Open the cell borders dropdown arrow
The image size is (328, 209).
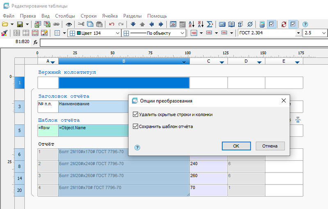64,33
